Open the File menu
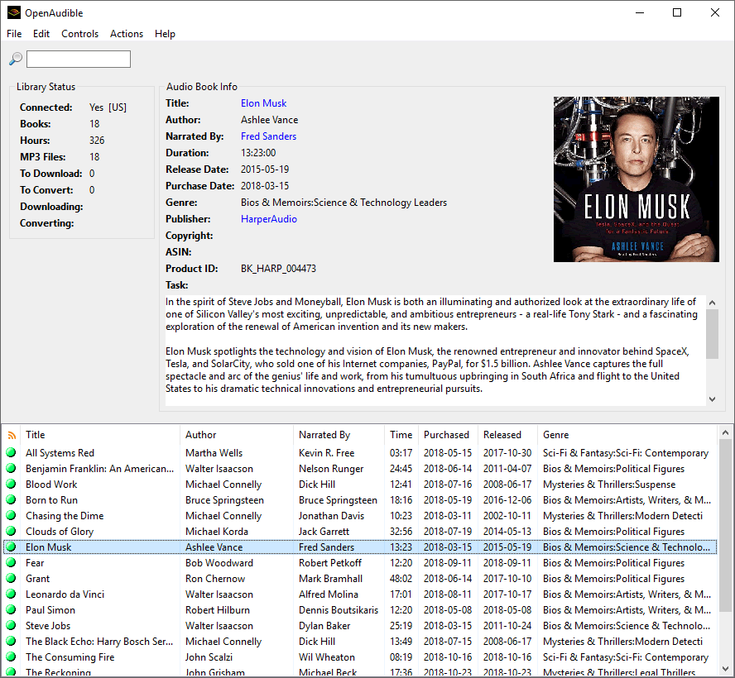This screenshot has height=678, width=735. coord(13,34)
